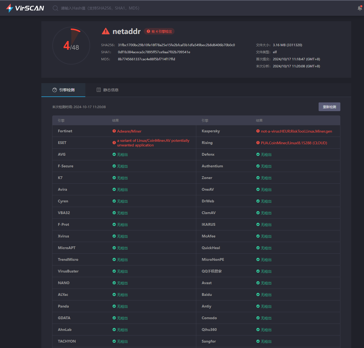
Task: Click the green check icon in DrWeb row
Action: [258, 201]
